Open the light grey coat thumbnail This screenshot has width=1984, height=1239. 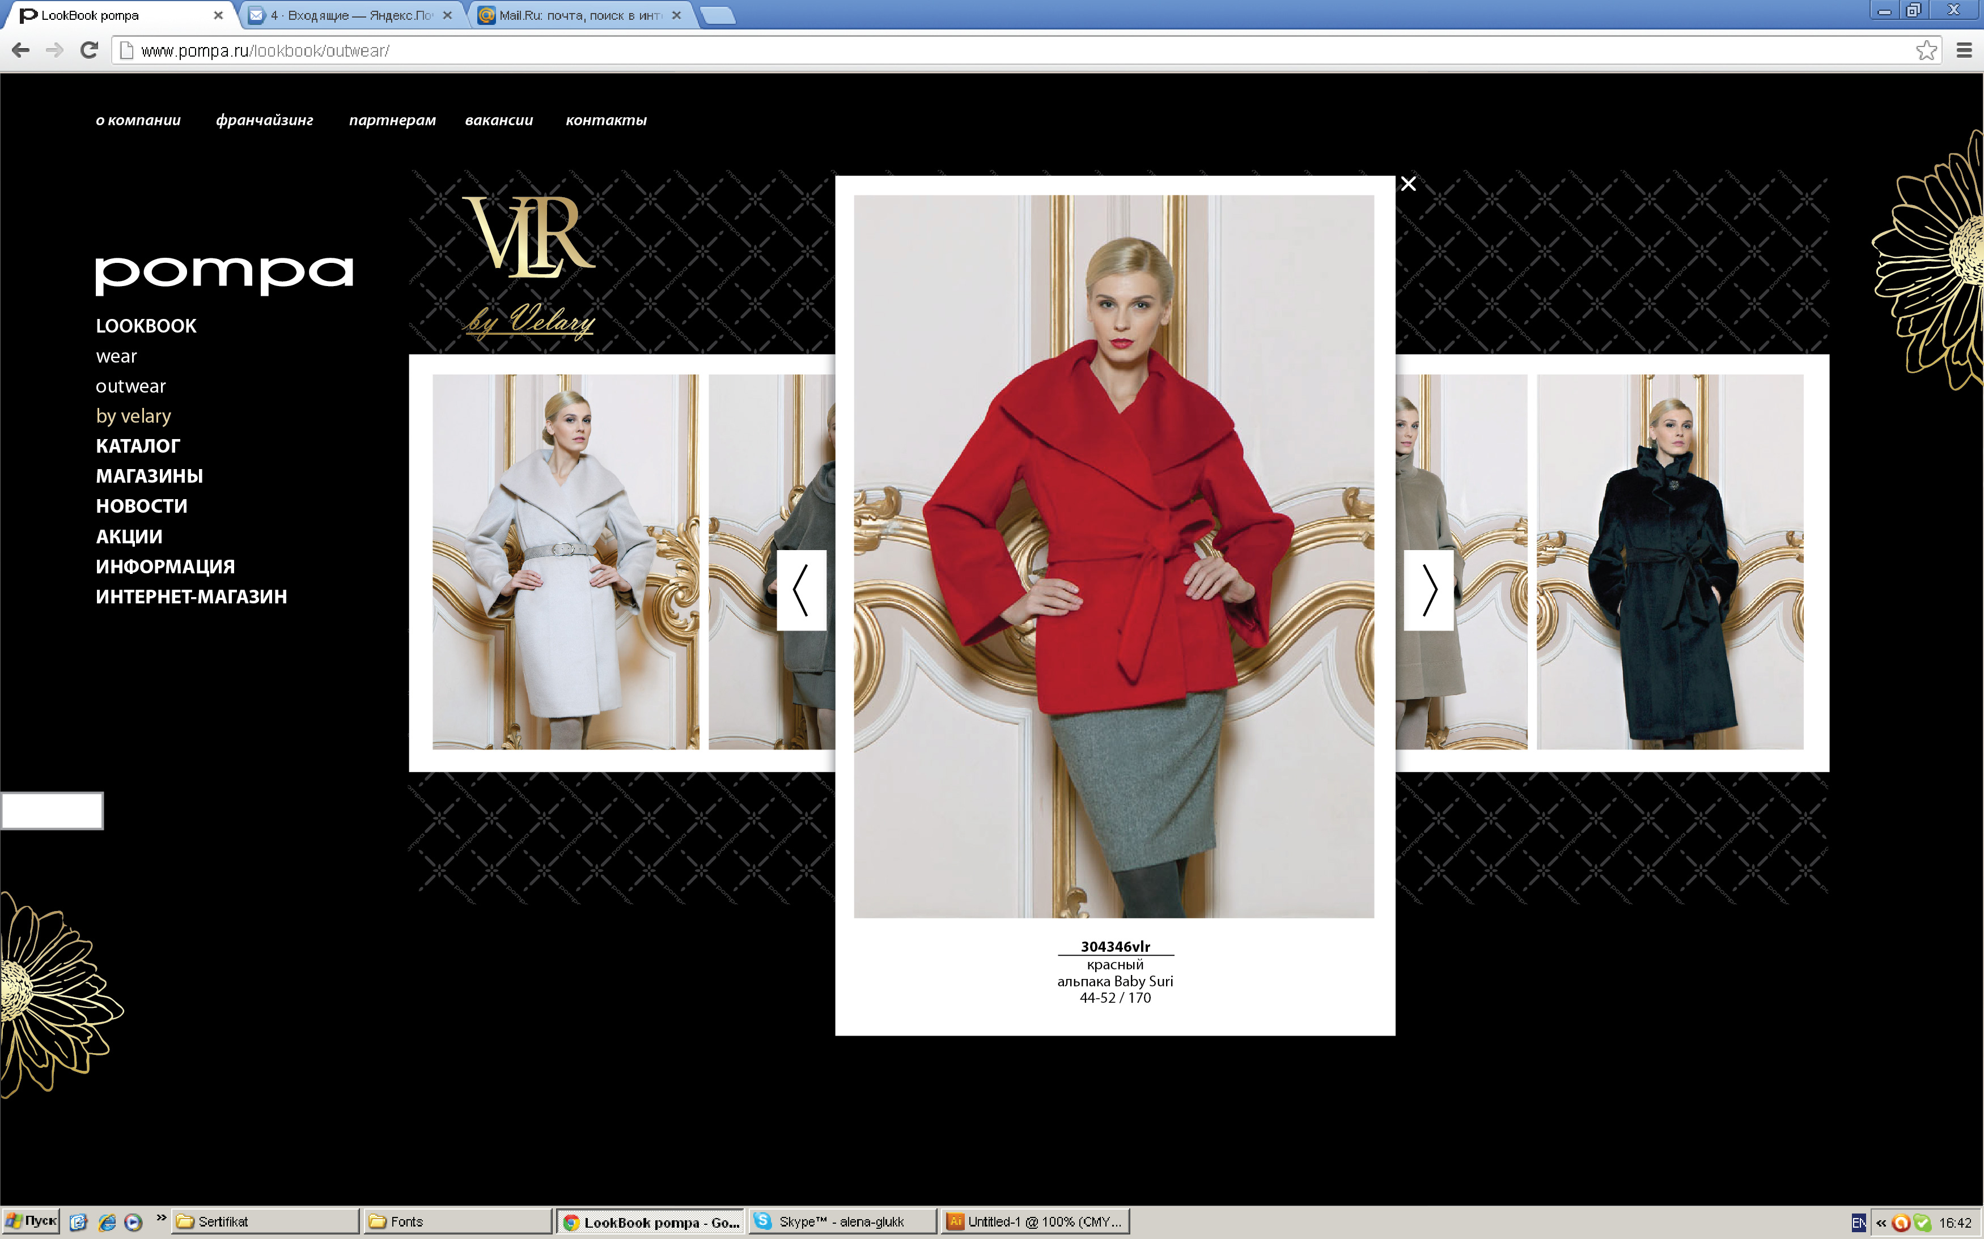(565, 561)
